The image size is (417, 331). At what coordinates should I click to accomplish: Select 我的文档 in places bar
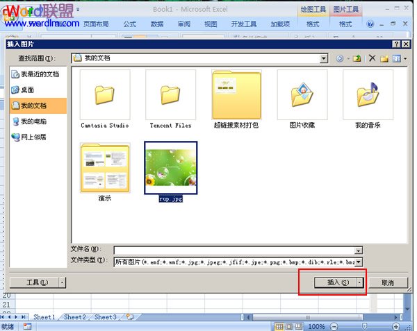38,105
